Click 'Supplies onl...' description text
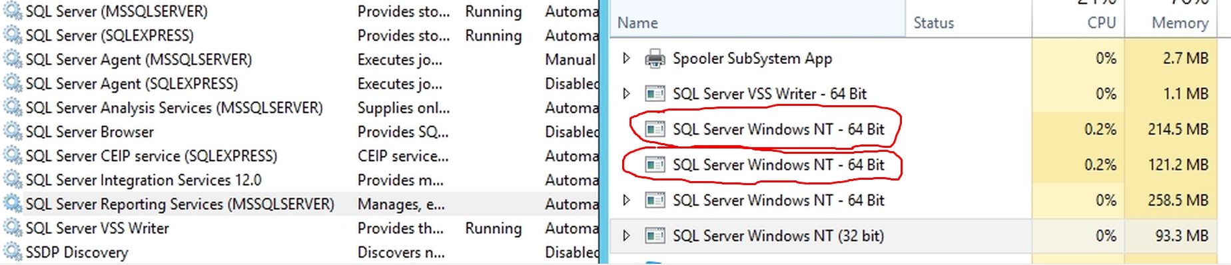This screenshot has width=1231, height=265. tap(403, 107)
